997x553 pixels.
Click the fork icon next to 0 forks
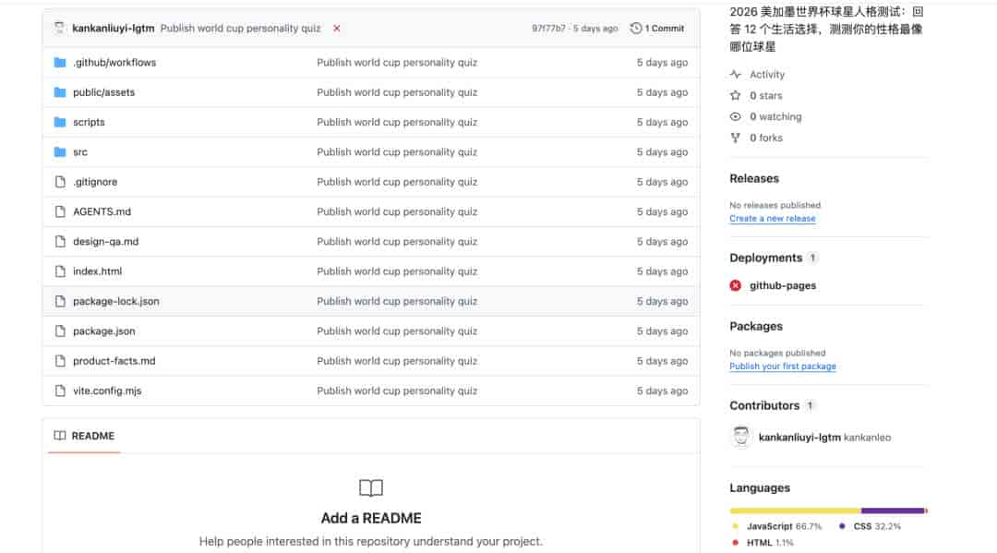coord(736,138)
